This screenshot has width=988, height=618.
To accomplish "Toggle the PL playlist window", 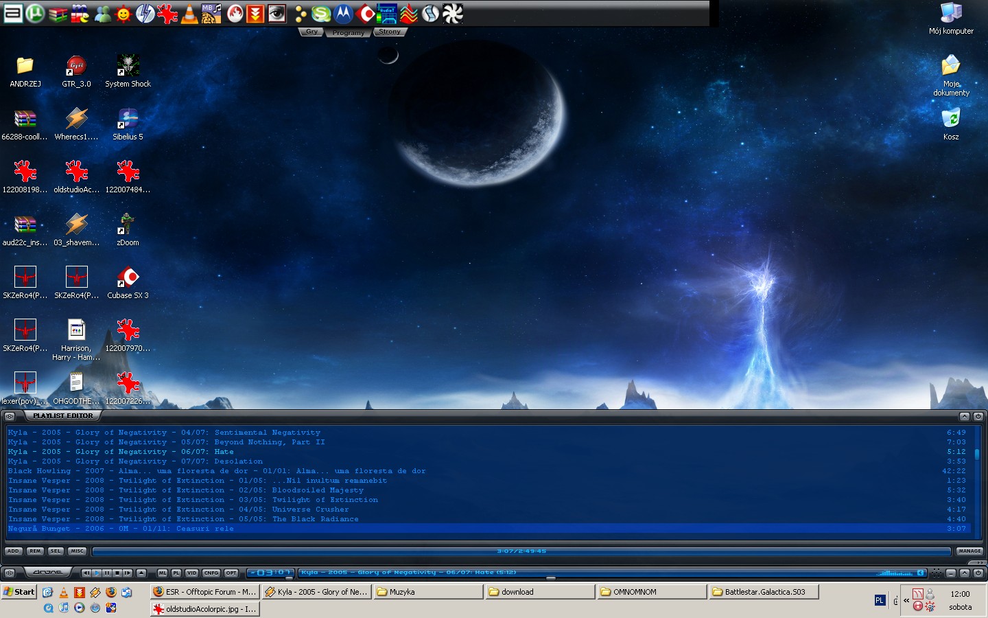I will (176, 573).
